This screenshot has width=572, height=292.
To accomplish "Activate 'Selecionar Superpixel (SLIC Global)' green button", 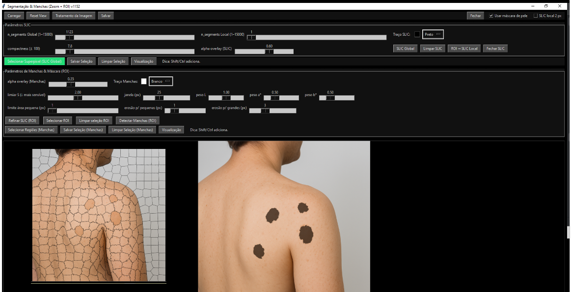I will (34, 61).
